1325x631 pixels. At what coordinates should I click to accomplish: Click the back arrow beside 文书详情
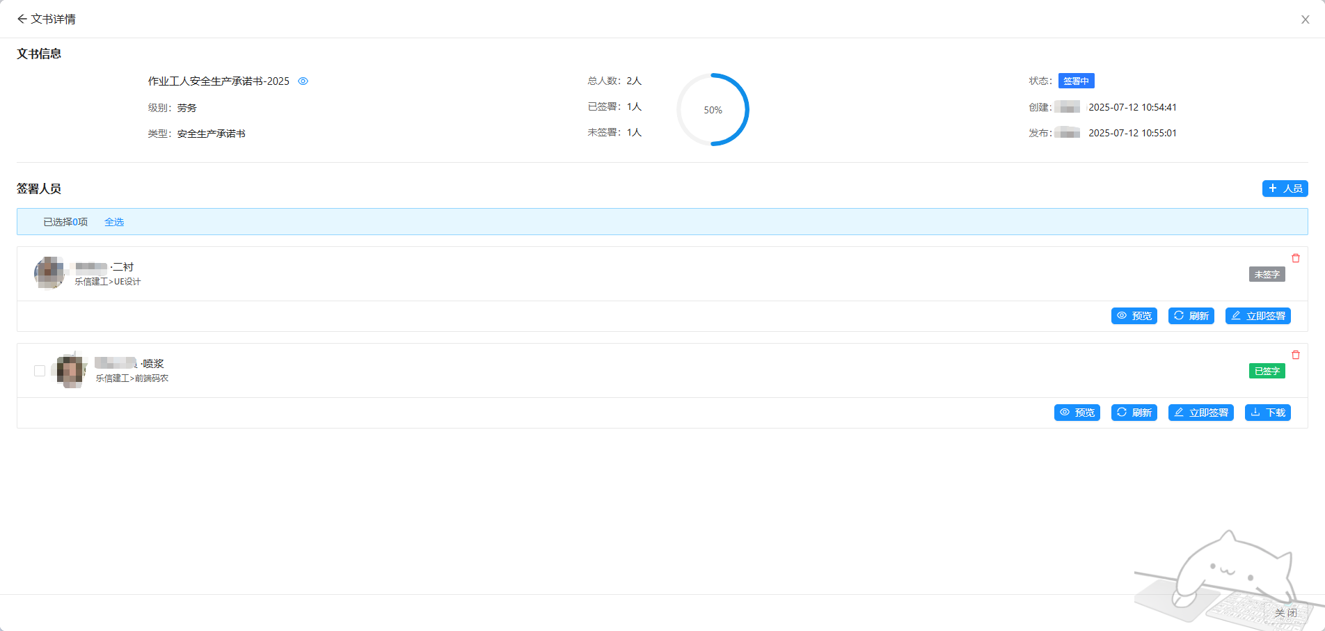[22, 19]
